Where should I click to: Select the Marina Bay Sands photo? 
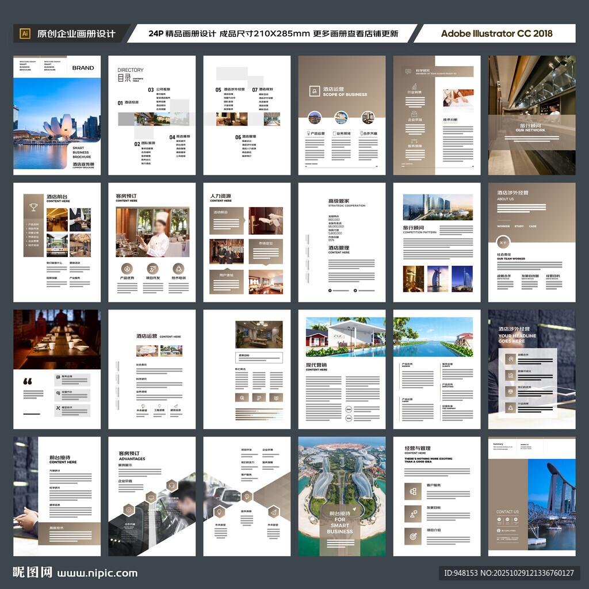click(552, 504)
